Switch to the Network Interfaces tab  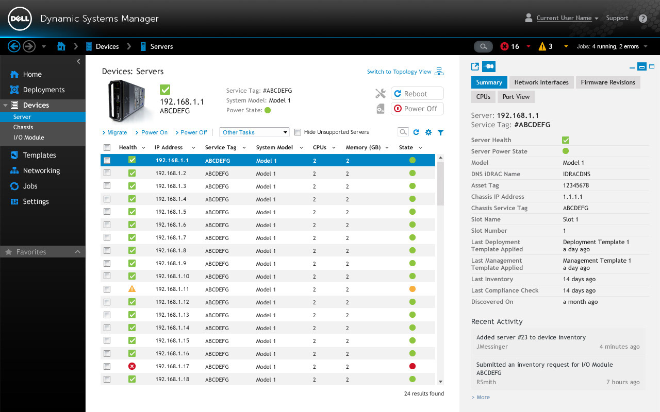pyautogui.click(x=541, y=82)
